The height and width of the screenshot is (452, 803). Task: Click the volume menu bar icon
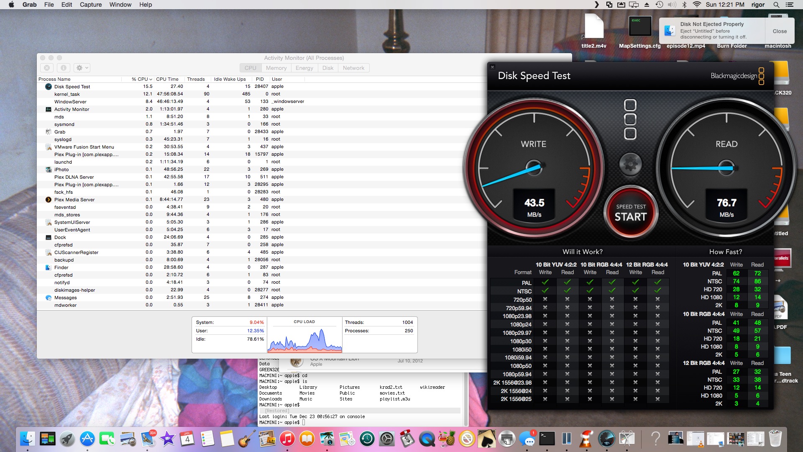tap(672, 5)
